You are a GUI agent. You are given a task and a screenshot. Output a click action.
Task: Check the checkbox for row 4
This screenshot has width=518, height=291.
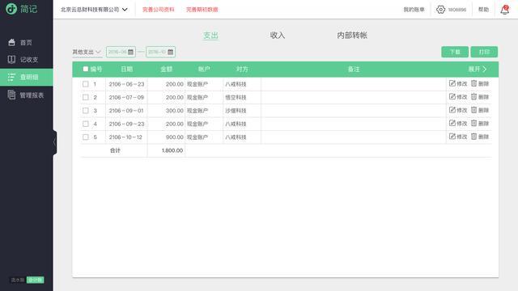86,124
